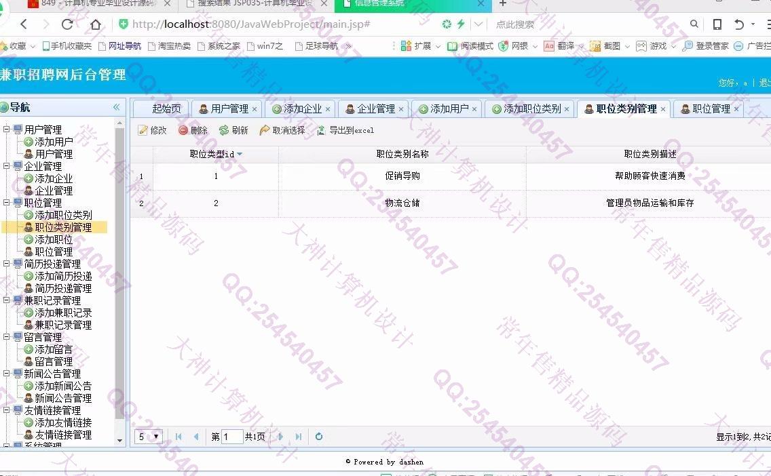Open 网银 online banking tool
The image size is (771, 476).
coord(518,45)
